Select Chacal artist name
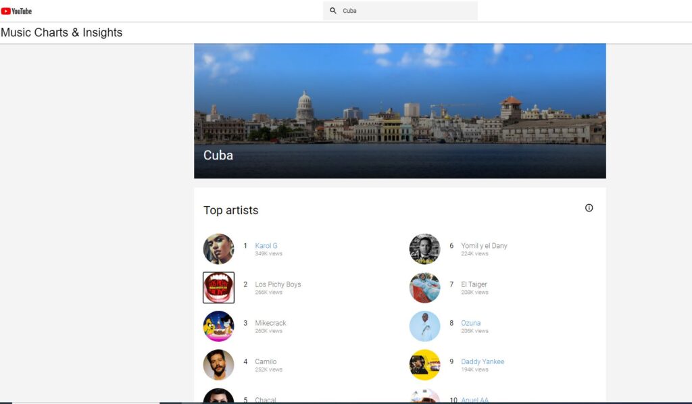The height and width of the screenshot is (404, 692). (x=265, y=399)
